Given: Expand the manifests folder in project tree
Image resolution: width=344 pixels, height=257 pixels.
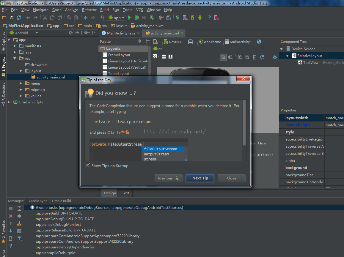Looking at the screenshot, I should (15, 46).
